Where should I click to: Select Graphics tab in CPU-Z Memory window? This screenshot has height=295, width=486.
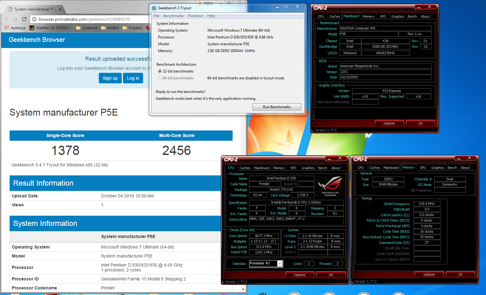[437, 168]
